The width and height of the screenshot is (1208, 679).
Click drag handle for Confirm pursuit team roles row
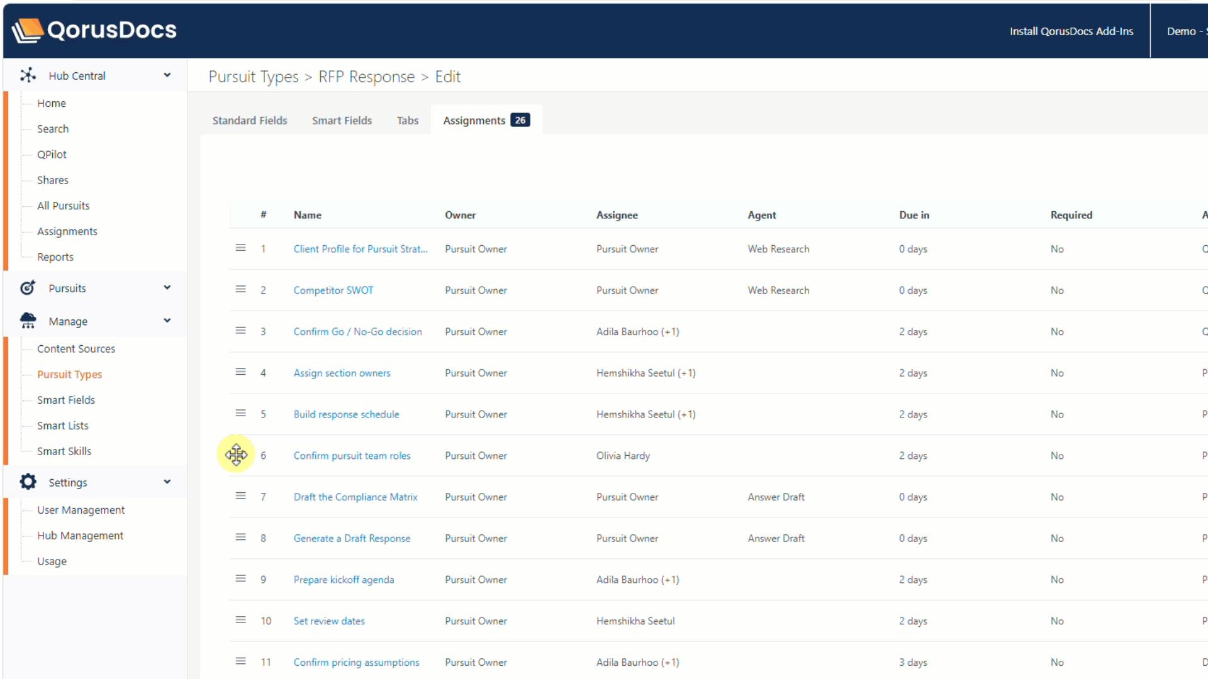236,454
